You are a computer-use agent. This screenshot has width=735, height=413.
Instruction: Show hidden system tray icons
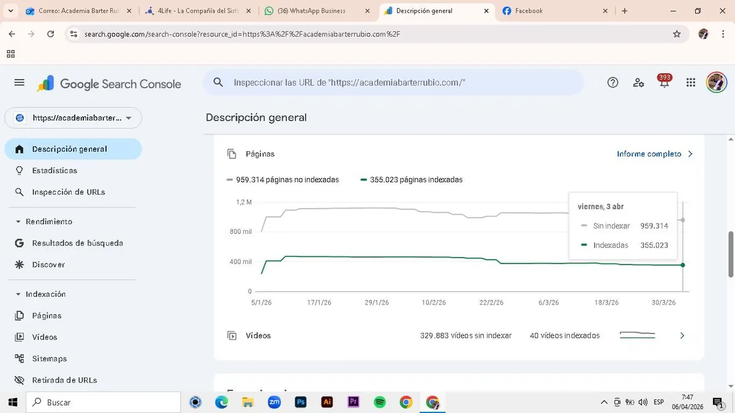coord(605,402)
